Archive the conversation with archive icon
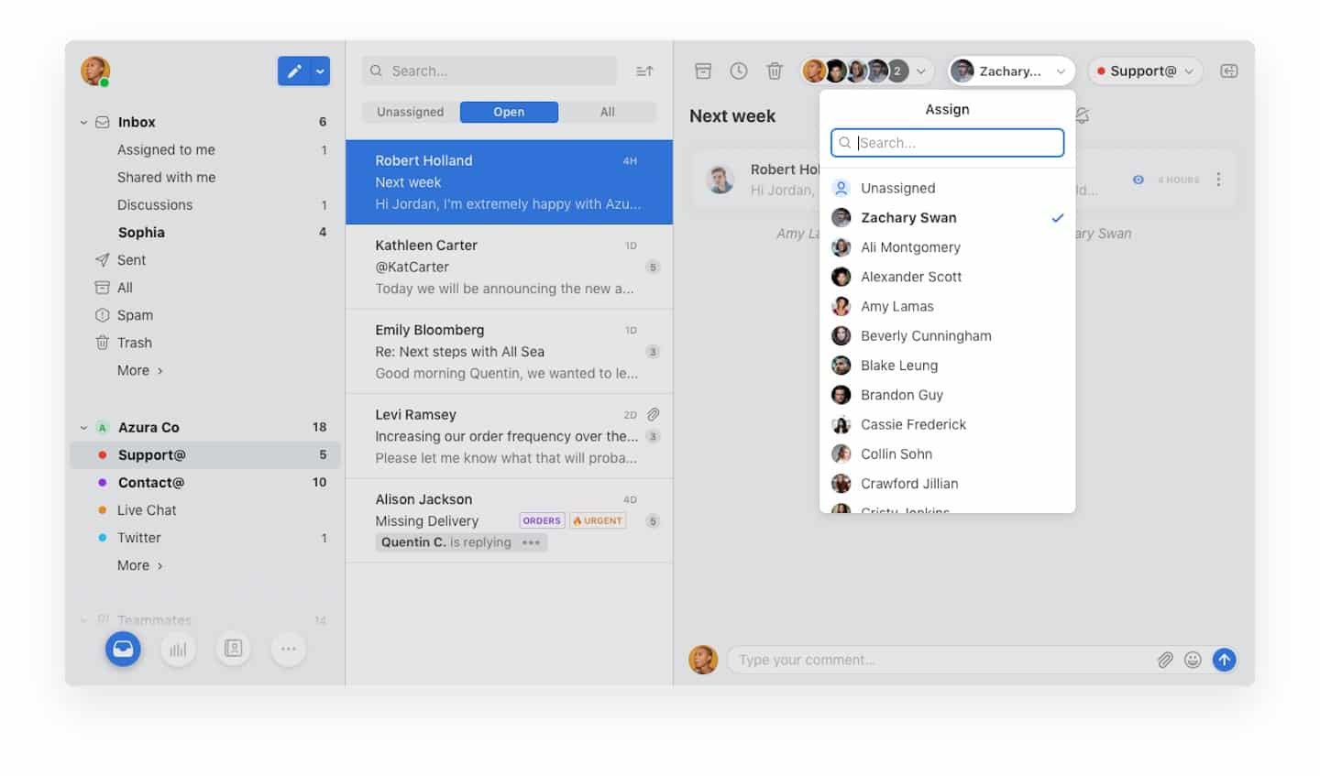Image resolution: width=1320 pixels, height=776 pixels. coord(703,71)
